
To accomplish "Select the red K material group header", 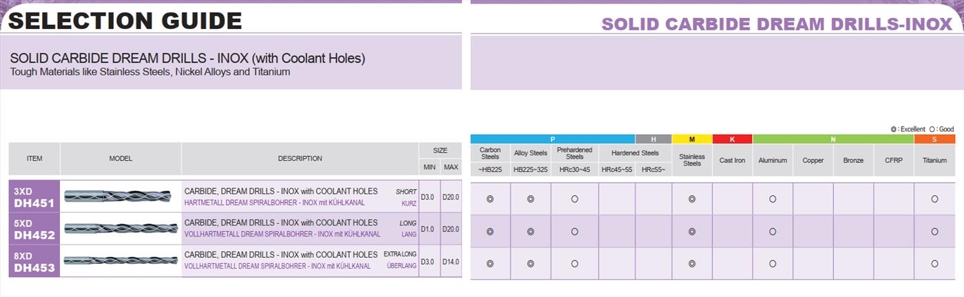I will click(732, 140).
